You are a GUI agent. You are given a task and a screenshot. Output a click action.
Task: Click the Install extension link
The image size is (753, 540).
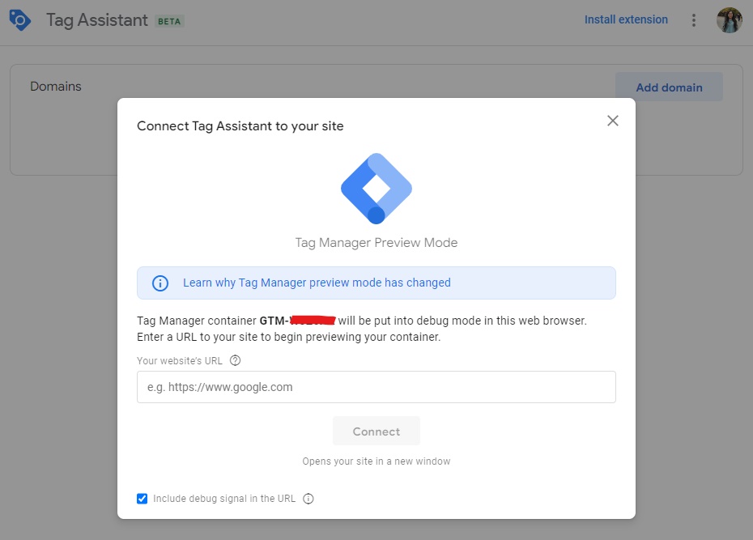[626, 19]
